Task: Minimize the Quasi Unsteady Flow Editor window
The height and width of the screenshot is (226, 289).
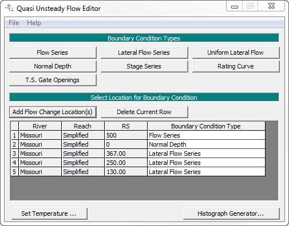Action: (235, 6)
